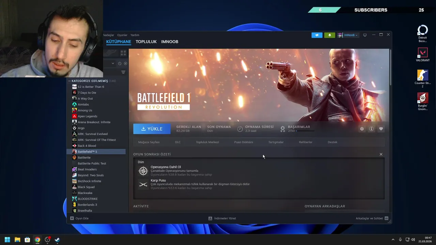Open the Yardım menu
This screenshot has height=245, width=436.
[135, 35]
